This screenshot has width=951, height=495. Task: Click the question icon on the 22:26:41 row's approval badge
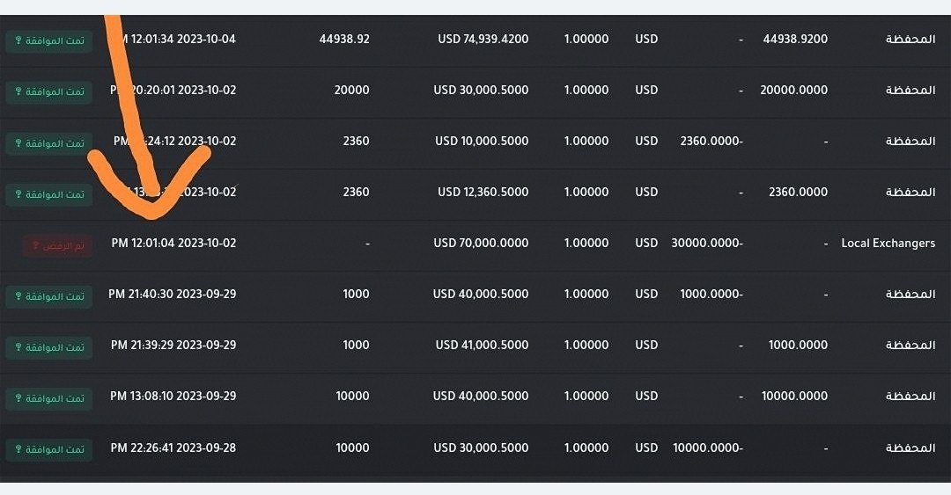point(16,449)
